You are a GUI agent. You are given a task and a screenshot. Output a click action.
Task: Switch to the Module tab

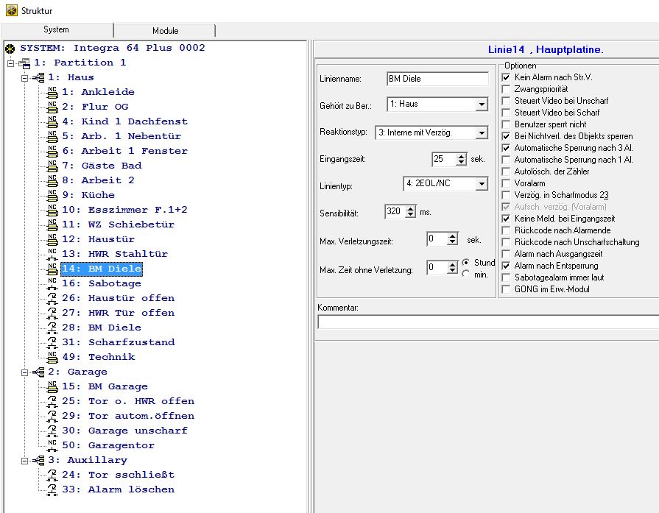tap(165, 30)
